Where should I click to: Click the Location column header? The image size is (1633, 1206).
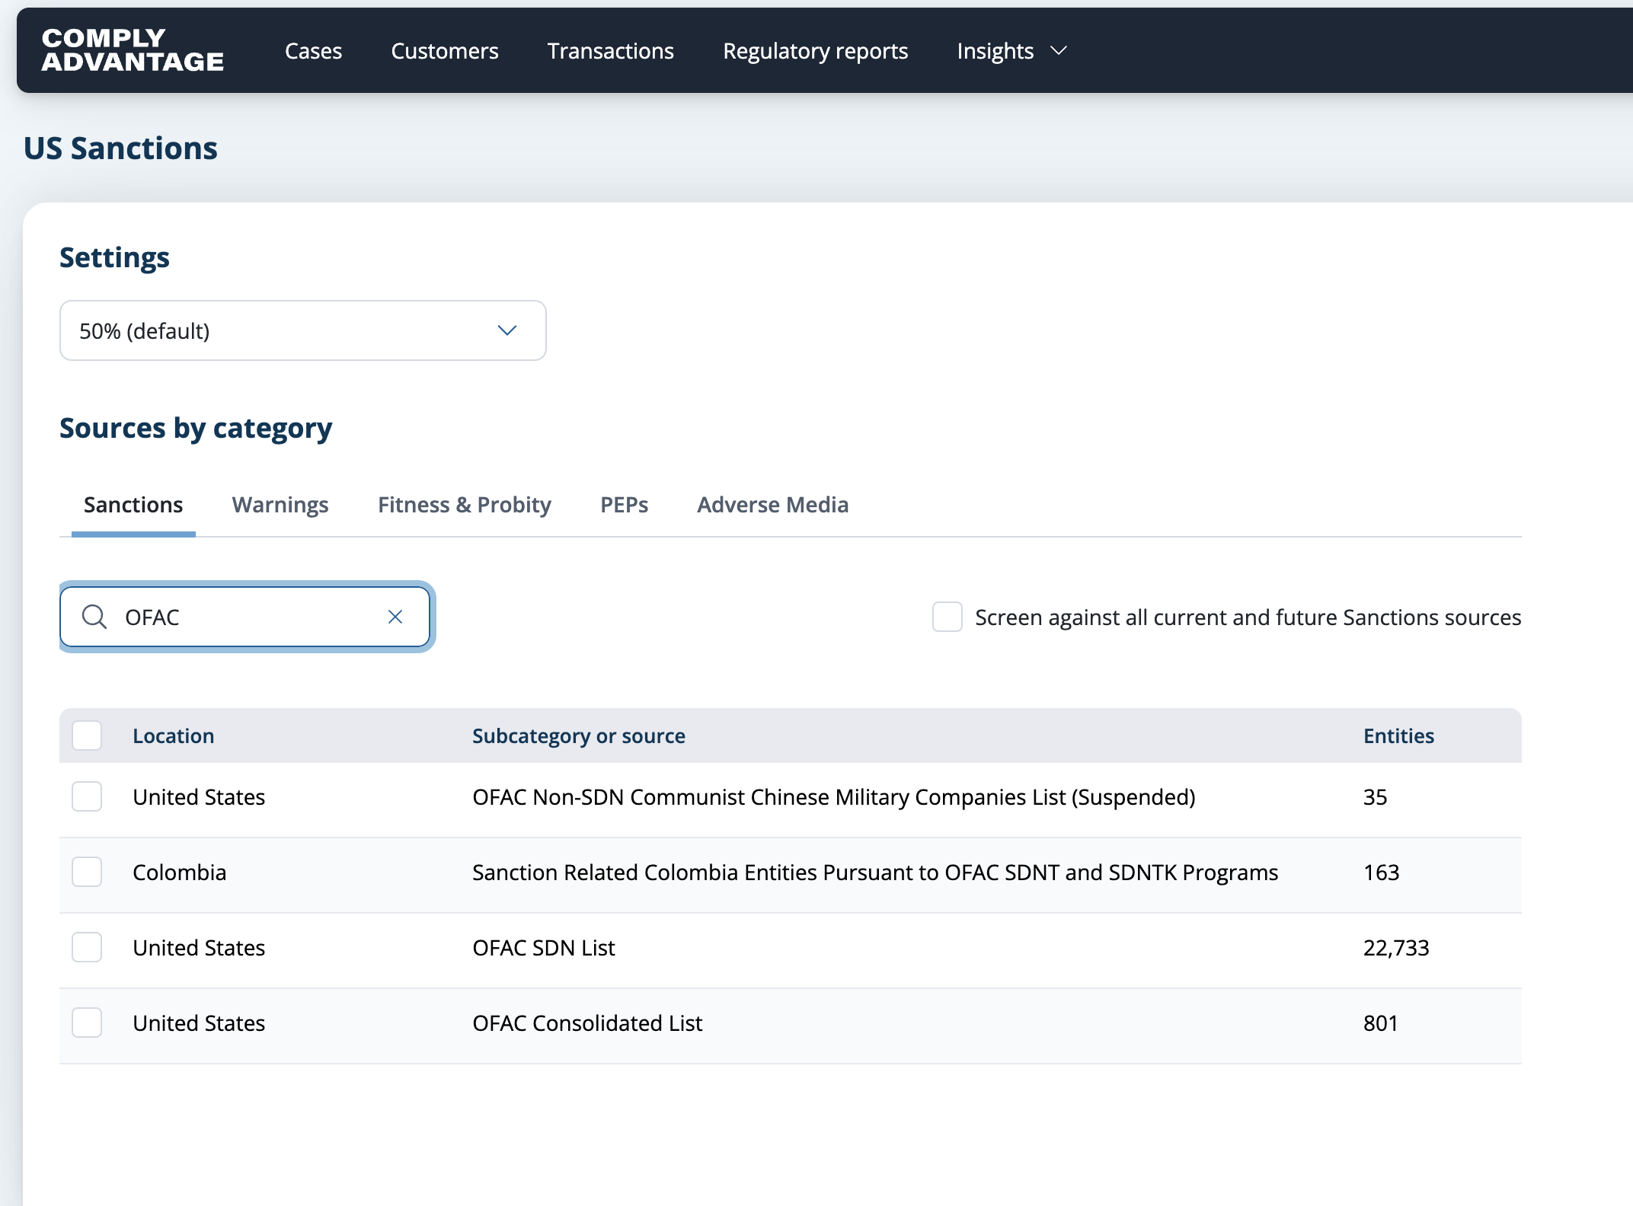point(174,735)
